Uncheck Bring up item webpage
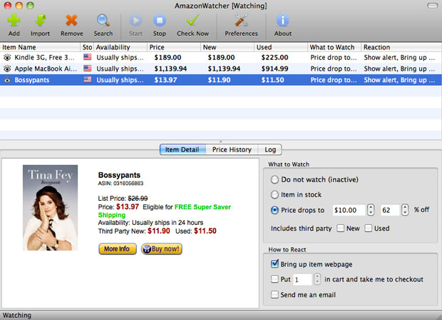The width and height of the screenshot is (442, 320). click(x=274, y=264)
